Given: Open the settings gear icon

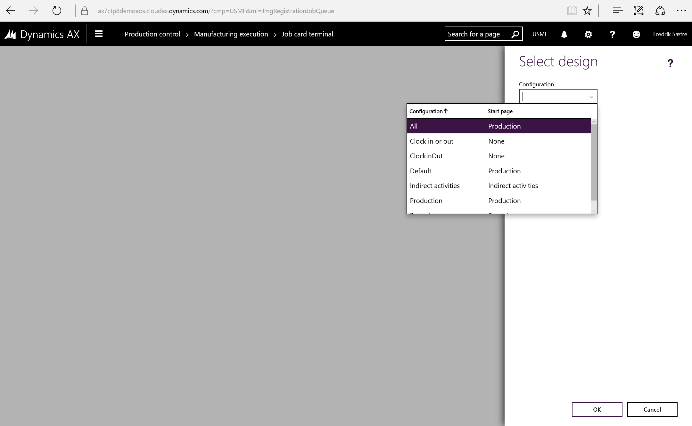Looking at the screenshot, I should point(588,34).
